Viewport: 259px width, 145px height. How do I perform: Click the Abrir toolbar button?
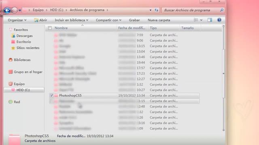[40, 20]
